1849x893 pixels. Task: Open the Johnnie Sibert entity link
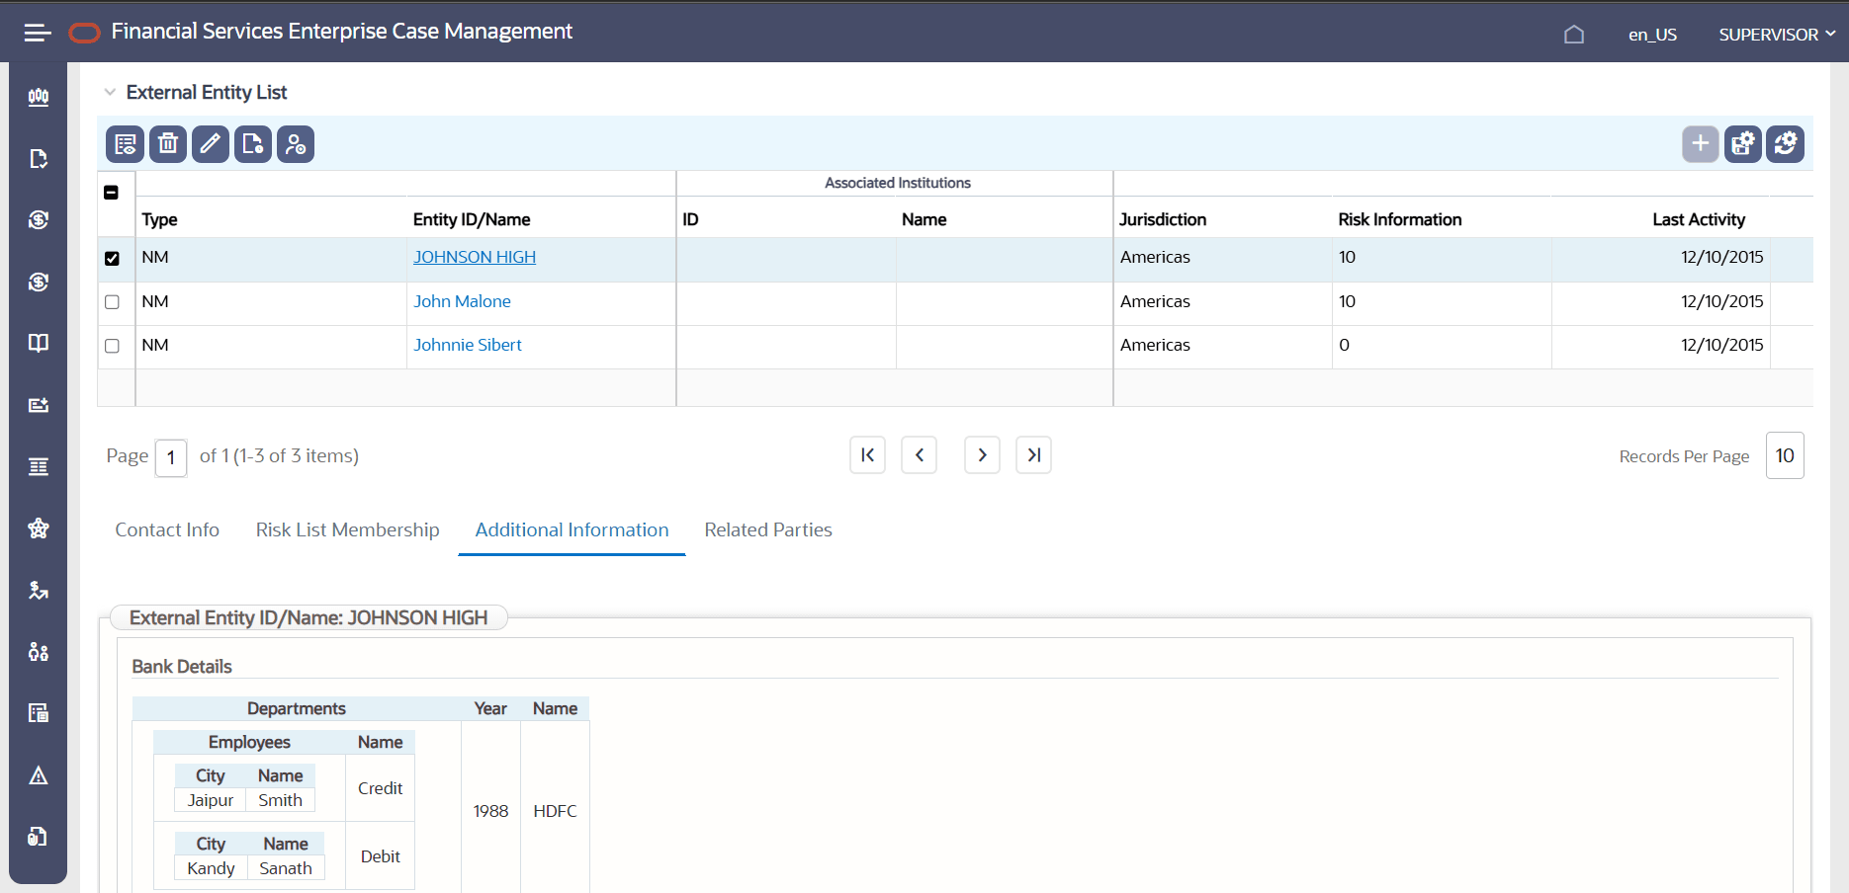click(x=468, y=345)
